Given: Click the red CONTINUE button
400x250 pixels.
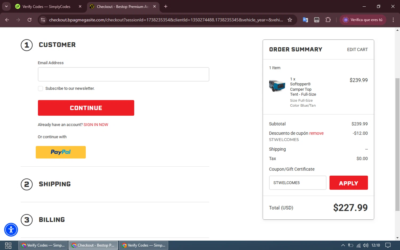Looking at the screenshot, I should pyautogui.click(x=86, y=108).
